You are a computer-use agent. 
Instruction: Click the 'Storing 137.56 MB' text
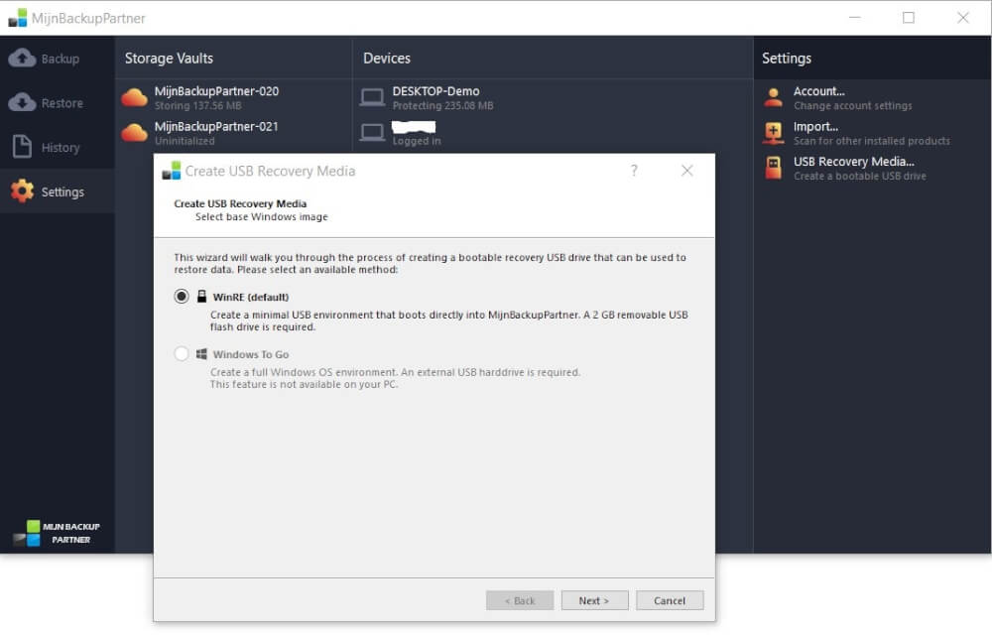[198, 106]
